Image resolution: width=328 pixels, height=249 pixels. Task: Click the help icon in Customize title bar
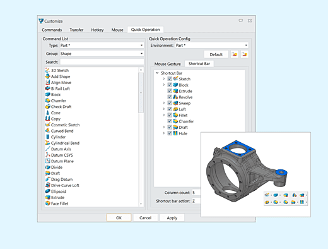[x=241, y=21]
